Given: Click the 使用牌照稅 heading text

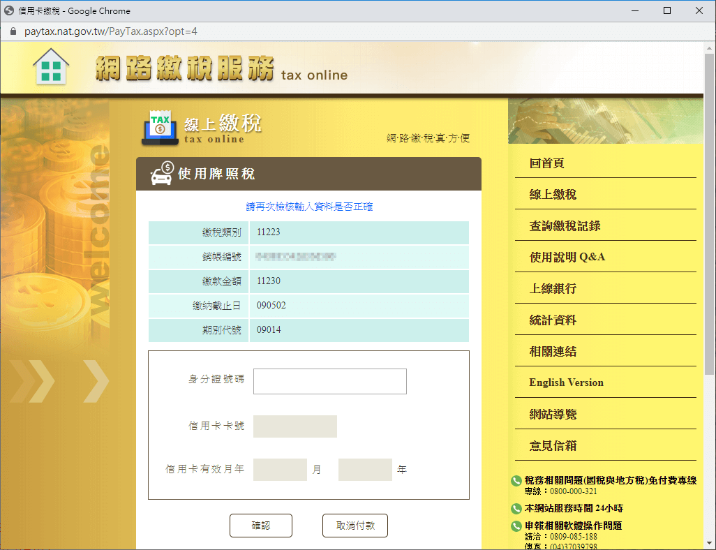Looking at the screenshot, I should tap(216, 174).
